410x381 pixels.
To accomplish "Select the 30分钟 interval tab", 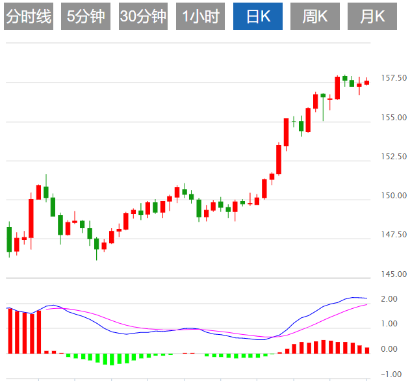I will pyautogui.click(x=143, y=16).
